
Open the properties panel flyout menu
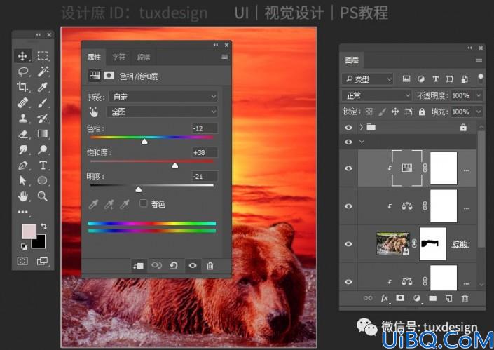224,57
